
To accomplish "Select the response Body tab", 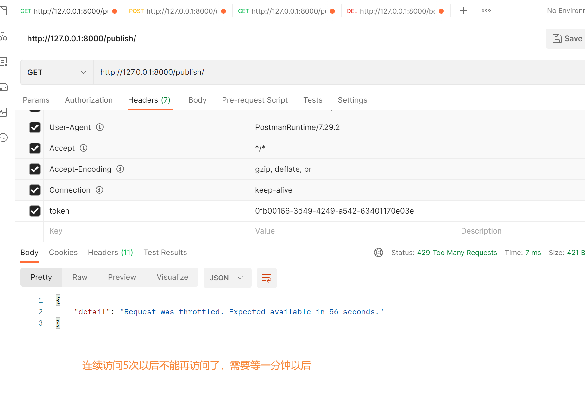I will [29, 253].
